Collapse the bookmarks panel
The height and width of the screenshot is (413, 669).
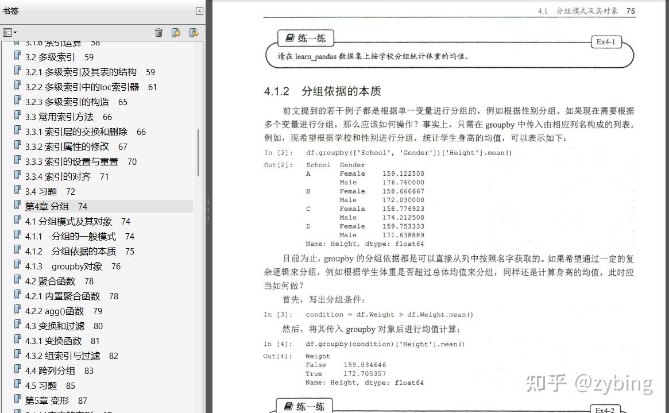coord(199,11)
